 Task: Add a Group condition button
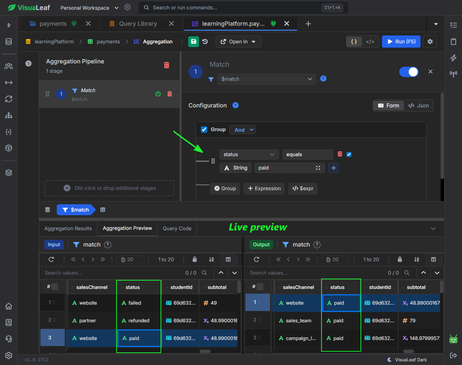pyautogui.click(x=225, y=189)
